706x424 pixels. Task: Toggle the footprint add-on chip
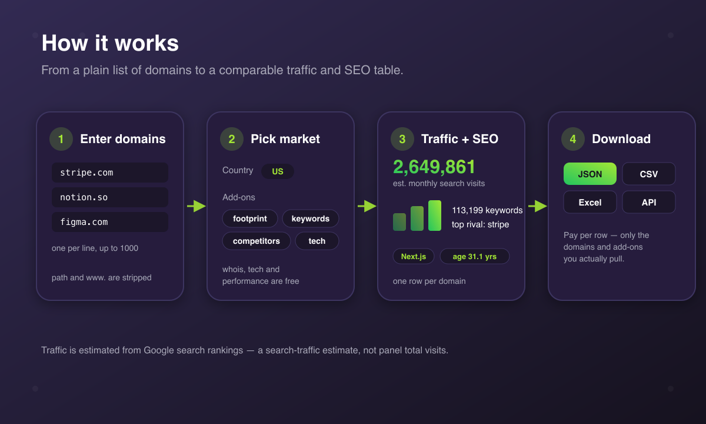click(250, 218)
